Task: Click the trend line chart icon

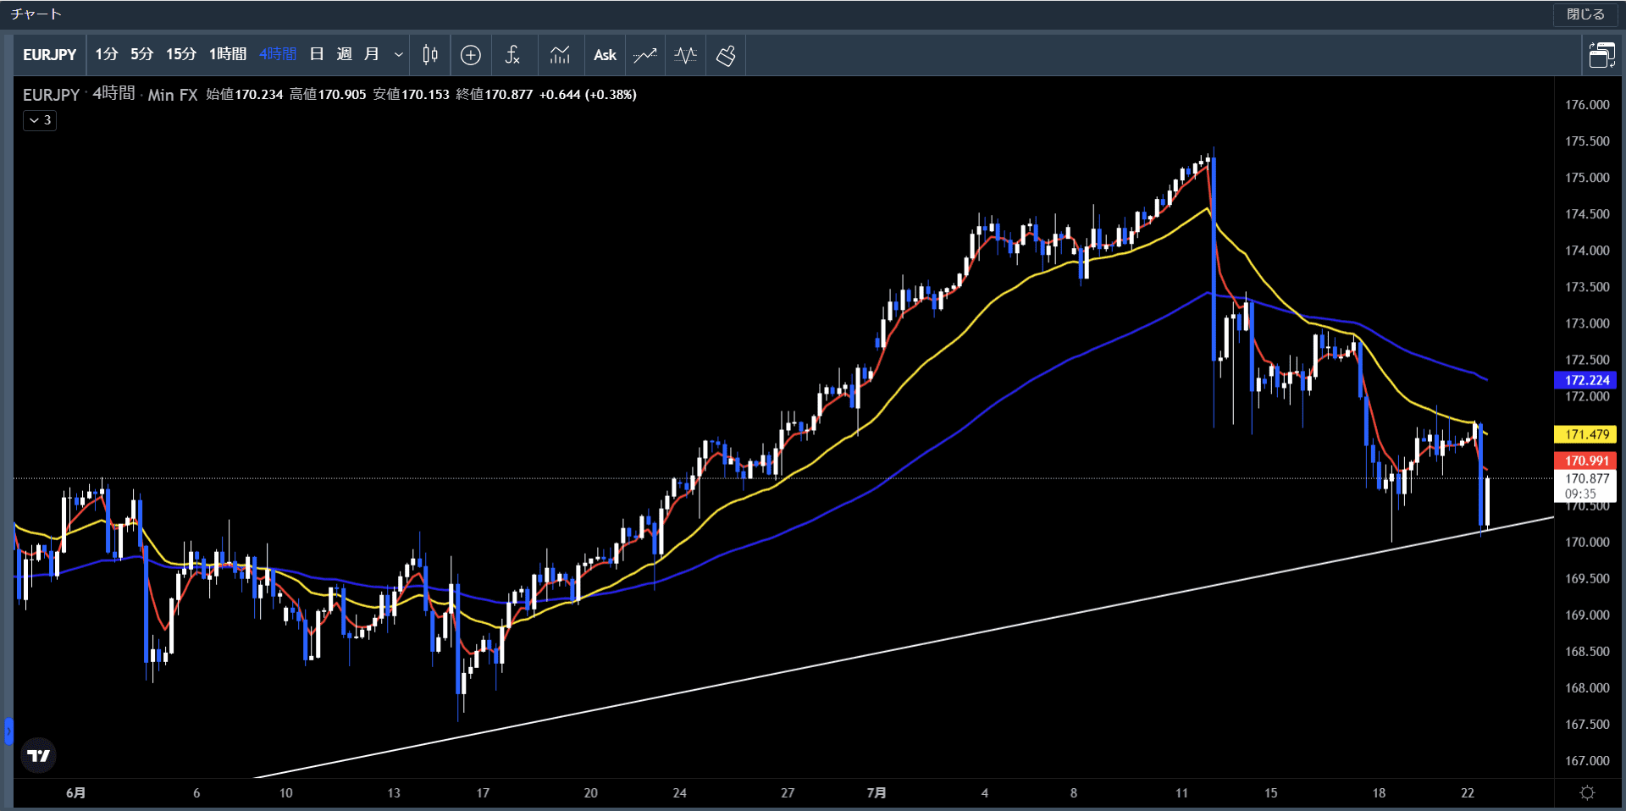Action: tap(644, 55)
